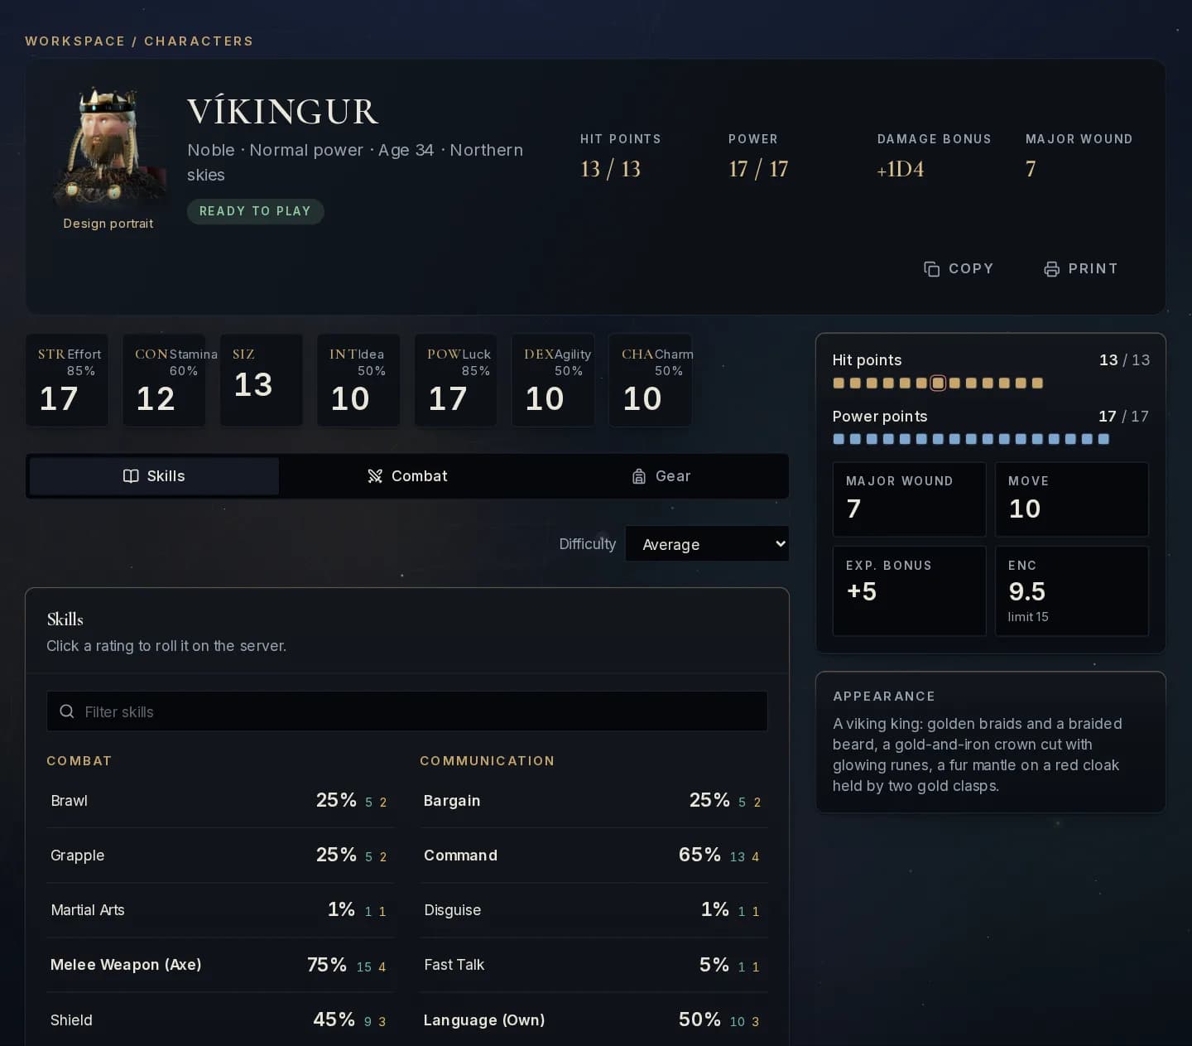Click the PRINT button label
Screen dimensions: 1192x1046
1093,269
